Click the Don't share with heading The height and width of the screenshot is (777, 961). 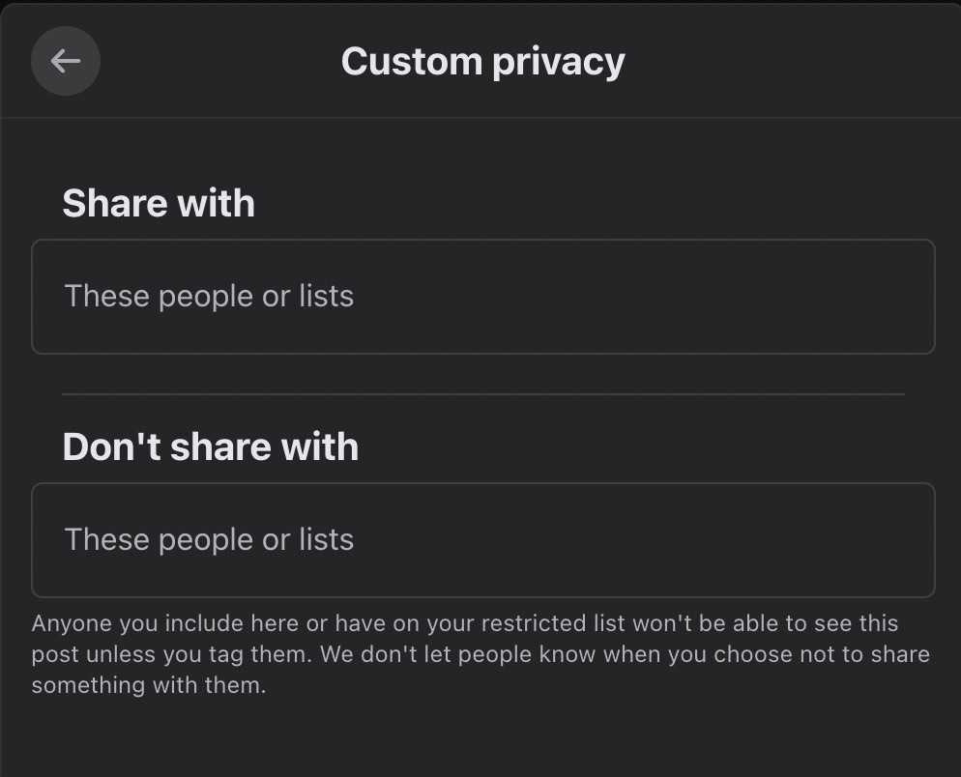pos(210,447)
